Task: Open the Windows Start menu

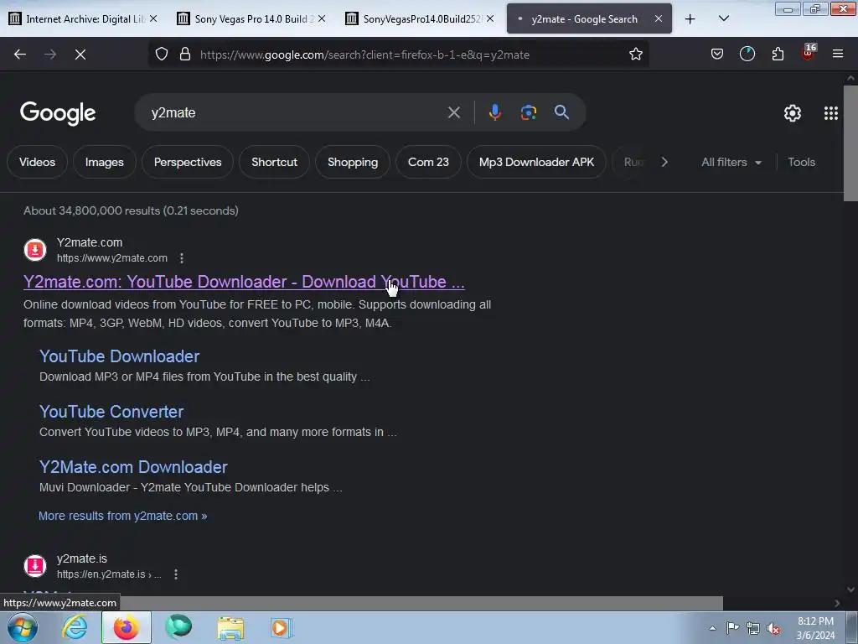Action: pyautogui.click(x=23, y=627)
